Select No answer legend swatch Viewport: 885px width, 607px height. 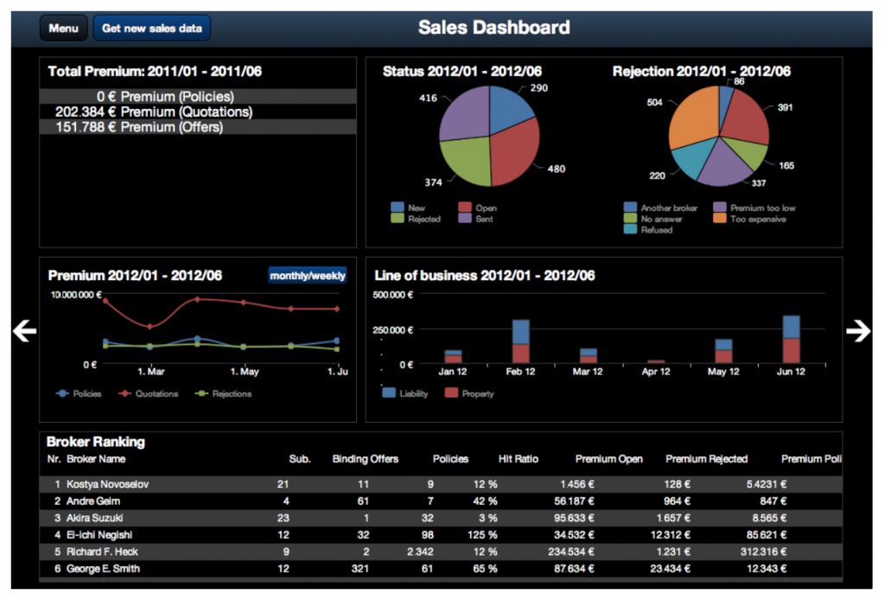click(630, 218)
